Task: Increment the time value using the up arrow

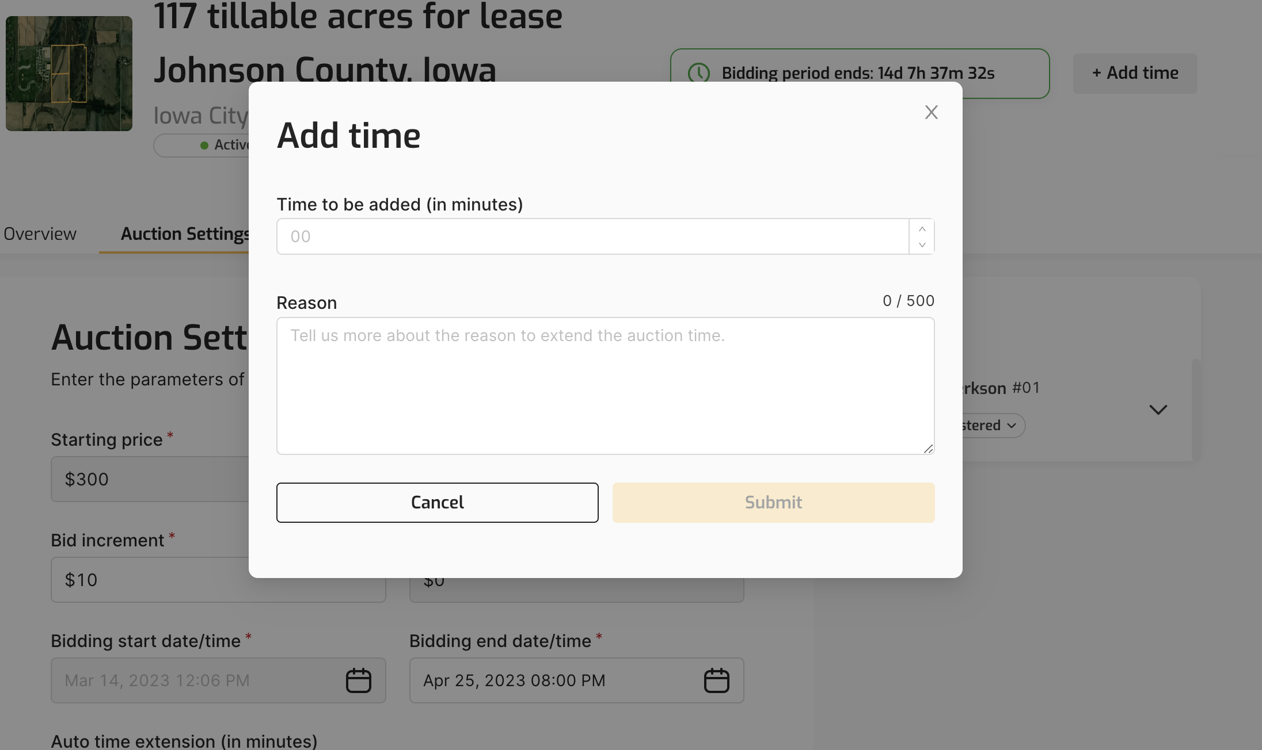Action: click(921, 228)
